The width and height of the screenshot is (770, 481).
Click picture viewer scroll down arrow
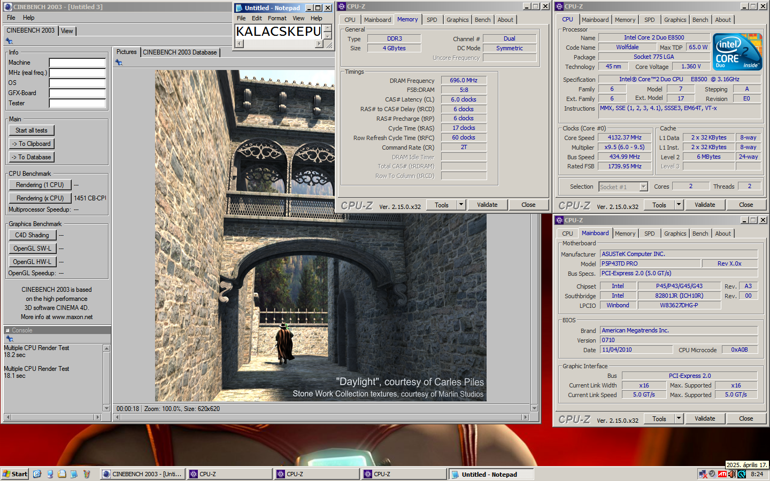tap(534, 408)
